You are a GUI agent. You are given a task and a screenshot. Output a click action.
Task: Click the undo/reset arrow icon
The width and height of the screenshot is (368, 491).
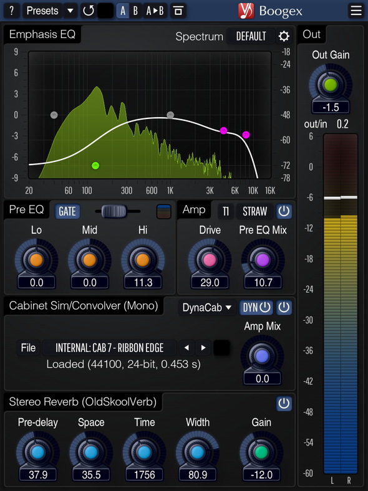point(88,11)
